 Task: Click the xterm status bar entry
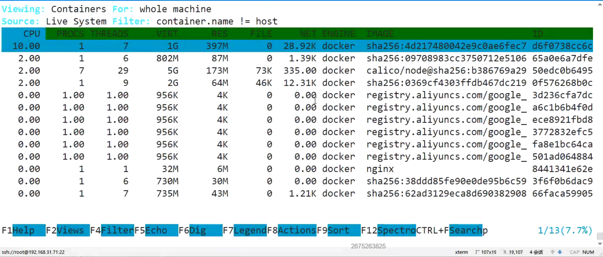(461, 252)
